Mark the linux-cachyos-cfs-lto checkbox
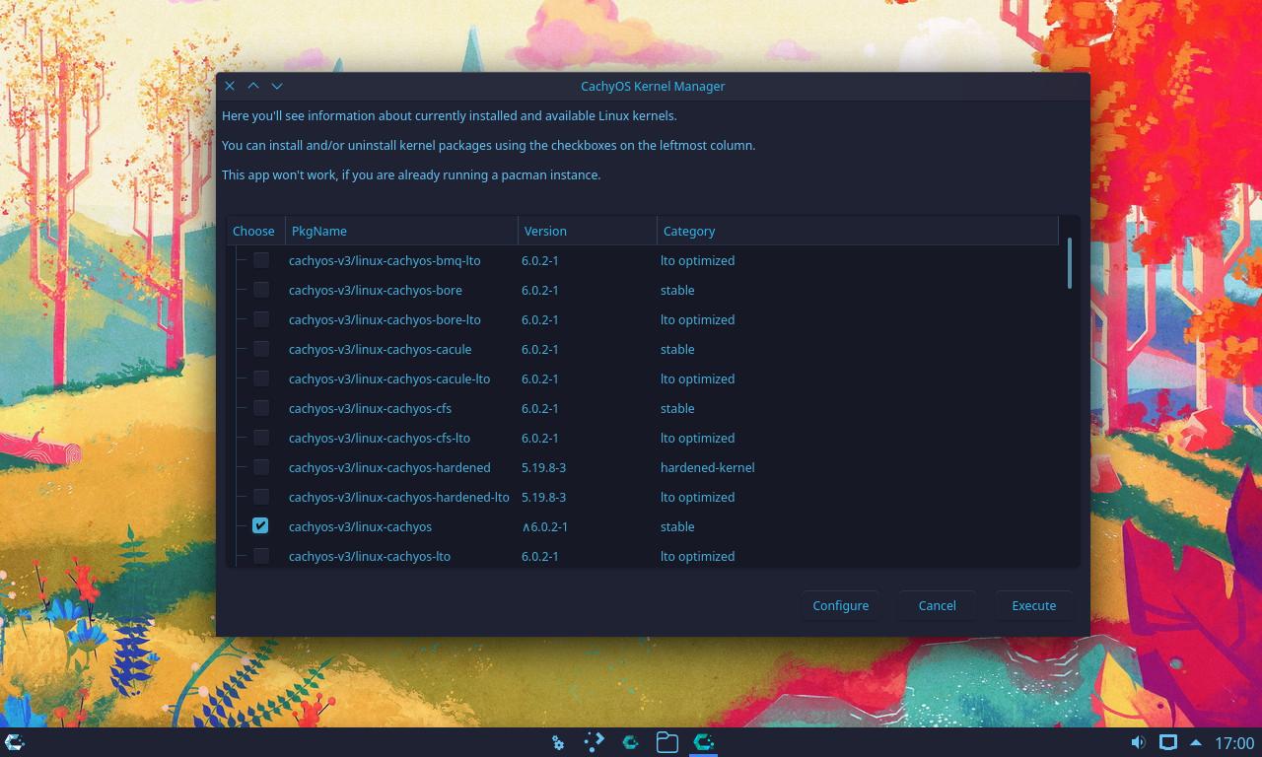This screenshot has width=1262, height=757. click(x=261, y=438)
